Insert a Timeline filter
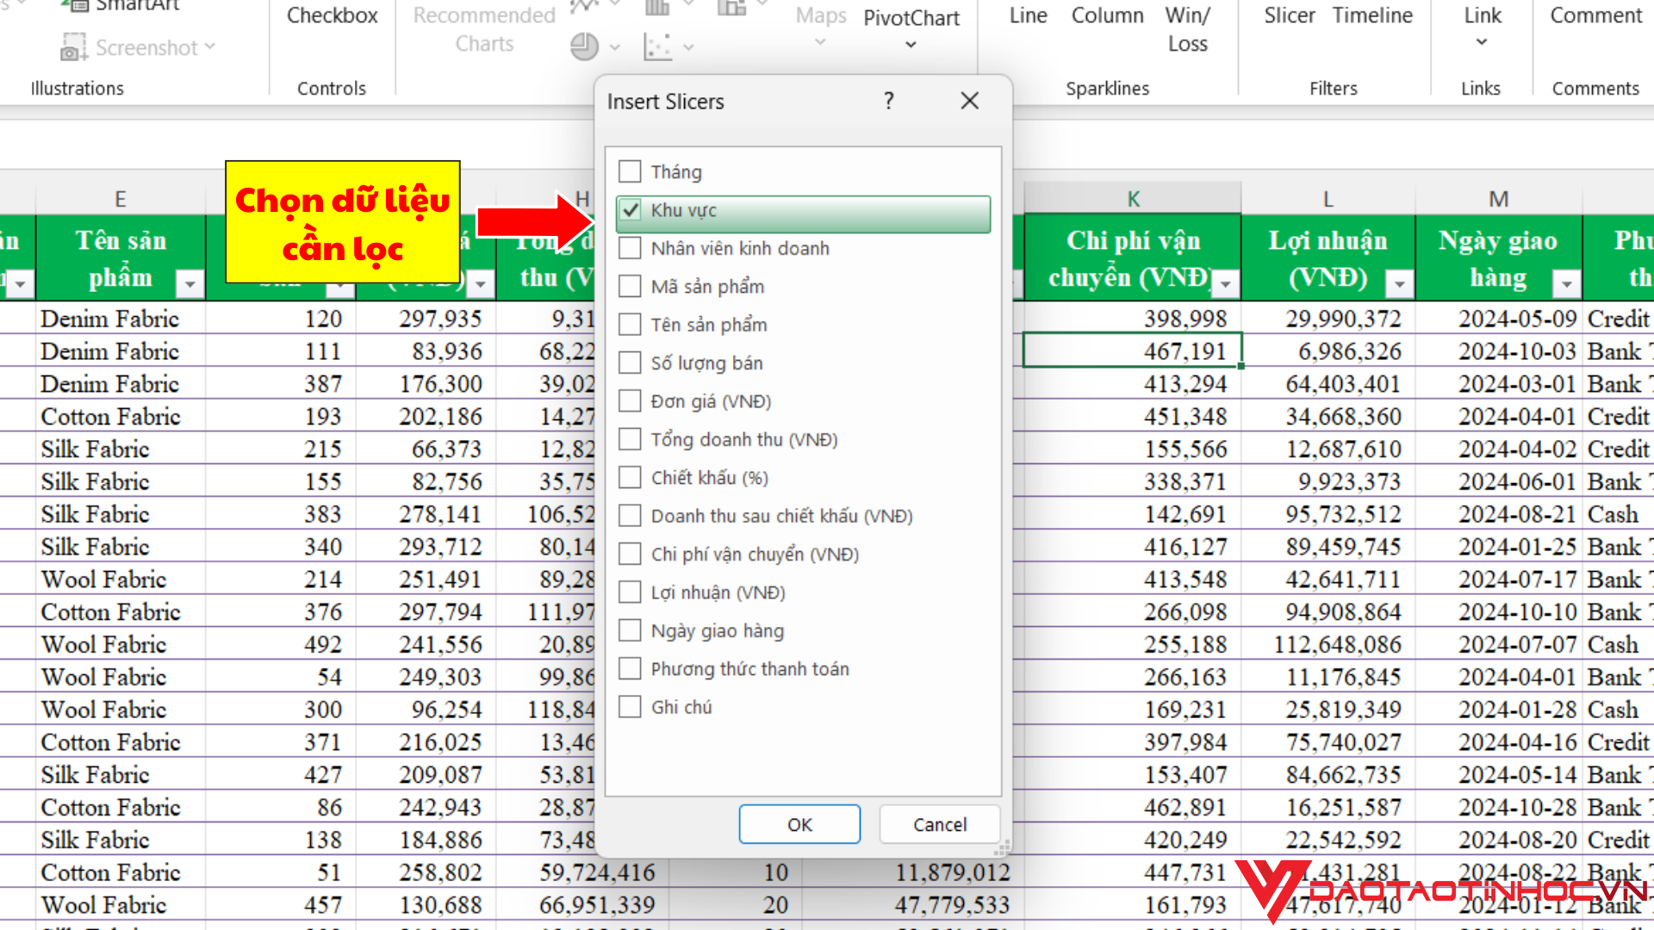Viewport: 1654px width, 930px height. (1371, 15)
